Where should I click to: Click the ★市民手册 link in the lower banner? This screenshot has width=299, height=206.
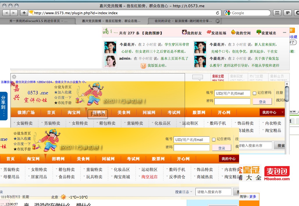22,149
